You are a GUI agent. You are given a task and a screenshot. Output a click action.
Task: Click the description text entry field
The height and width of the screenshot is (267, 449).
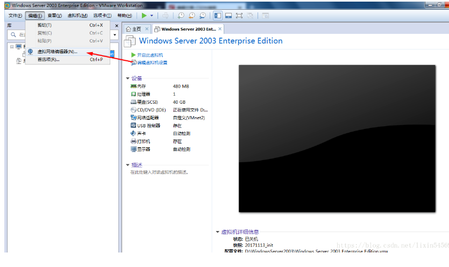pos(159,172)
